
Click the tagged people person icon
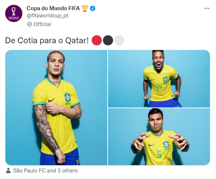(8, 171)
